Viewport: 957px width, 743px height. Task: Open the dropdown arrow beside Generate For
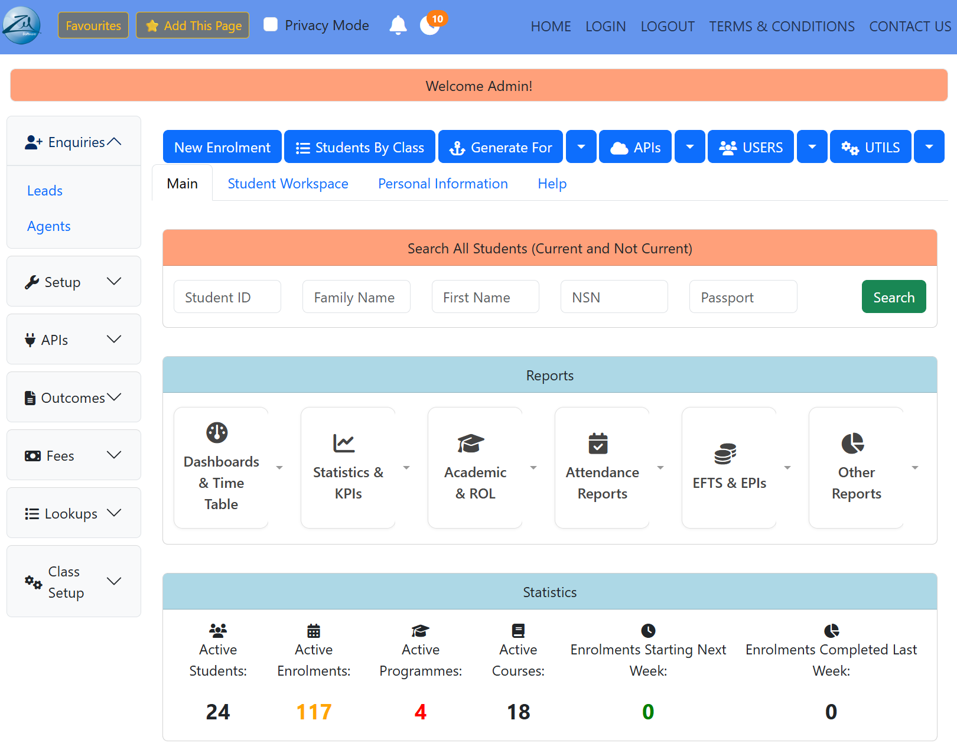581,147
